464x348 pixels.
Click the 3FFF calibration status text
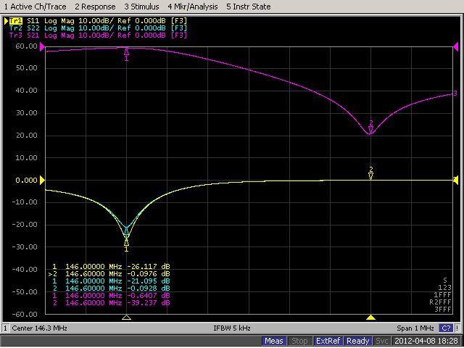[x=442, y=310]
